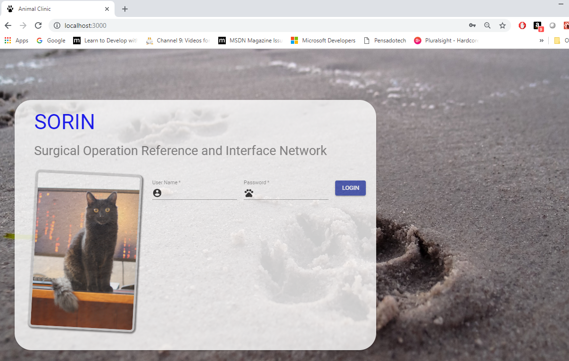Go back to previous page
The height and width of the screenshot is (361, 569).
8,25
